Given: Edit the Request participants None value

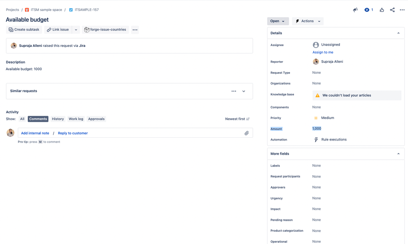Looking at the screenshot, I should coord(317,176).
